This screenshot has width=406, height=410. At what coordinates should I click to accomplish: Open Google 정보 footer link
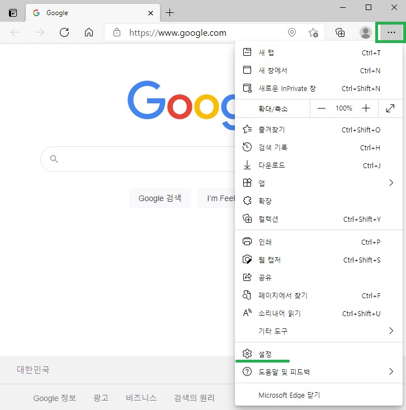click(x=54, y=398)
